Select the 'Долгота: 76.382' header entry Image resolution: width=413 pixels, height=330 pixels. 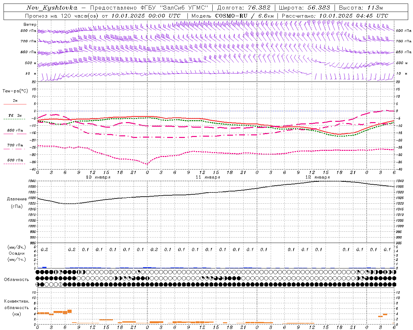coord(244,8)
